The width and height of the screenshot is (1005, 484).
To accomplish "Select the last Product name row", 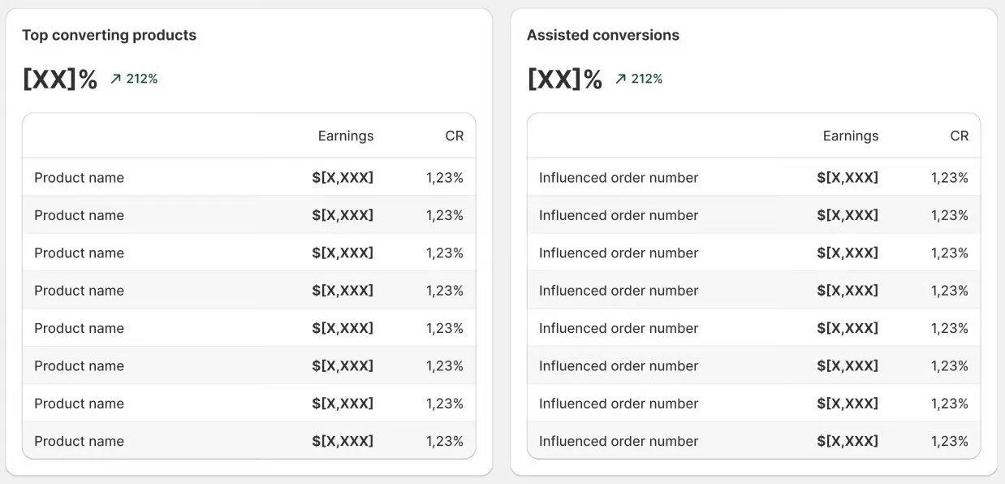I will click(x=79, y=441).
